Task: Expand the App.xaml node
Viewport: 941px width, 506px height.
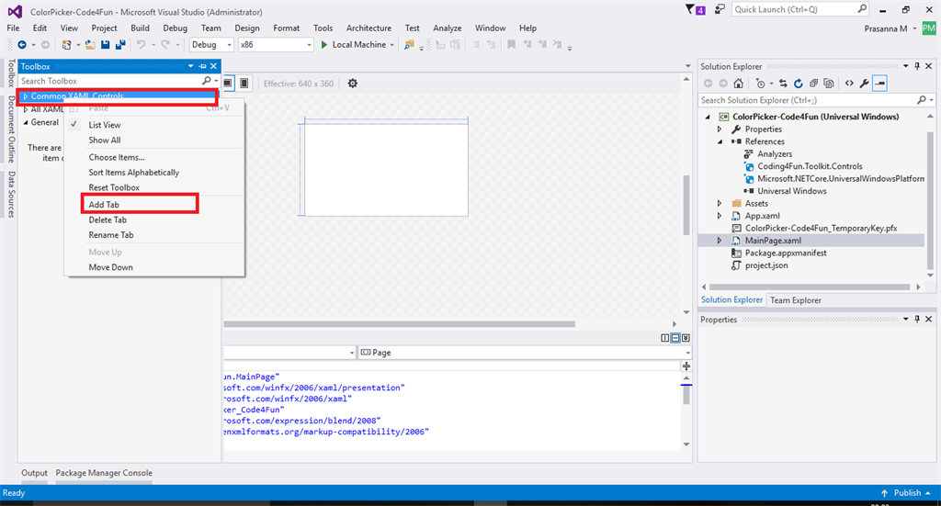Action: [720, 216]
